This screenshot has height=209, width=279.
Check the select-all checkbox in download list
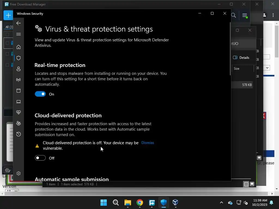point(7,35)
